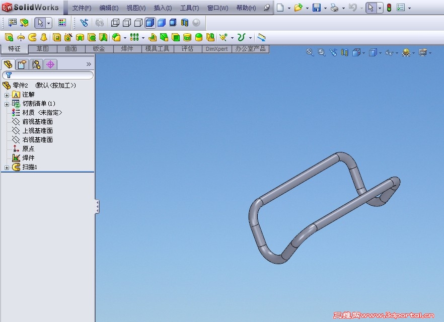444x322 pixels.
Task: Open the ConfigurationManager panel tab
Action: tap(36, 64)
